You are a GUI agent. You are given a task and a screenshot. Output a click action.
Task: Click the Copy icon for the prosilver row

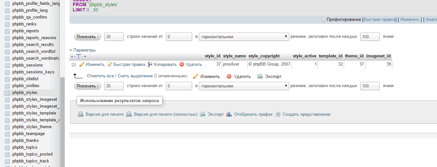[150, 65]
